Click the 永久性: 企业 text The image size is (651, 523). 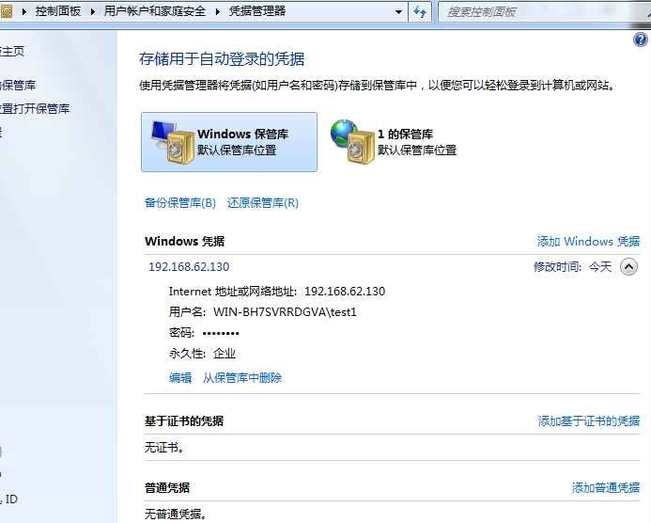pyautogui.click(x=202, y=354)
